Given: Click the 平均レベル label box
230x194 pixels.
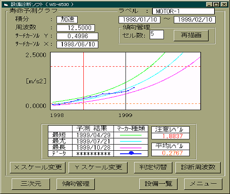Looking at the screenshot, I should [170, 146].
